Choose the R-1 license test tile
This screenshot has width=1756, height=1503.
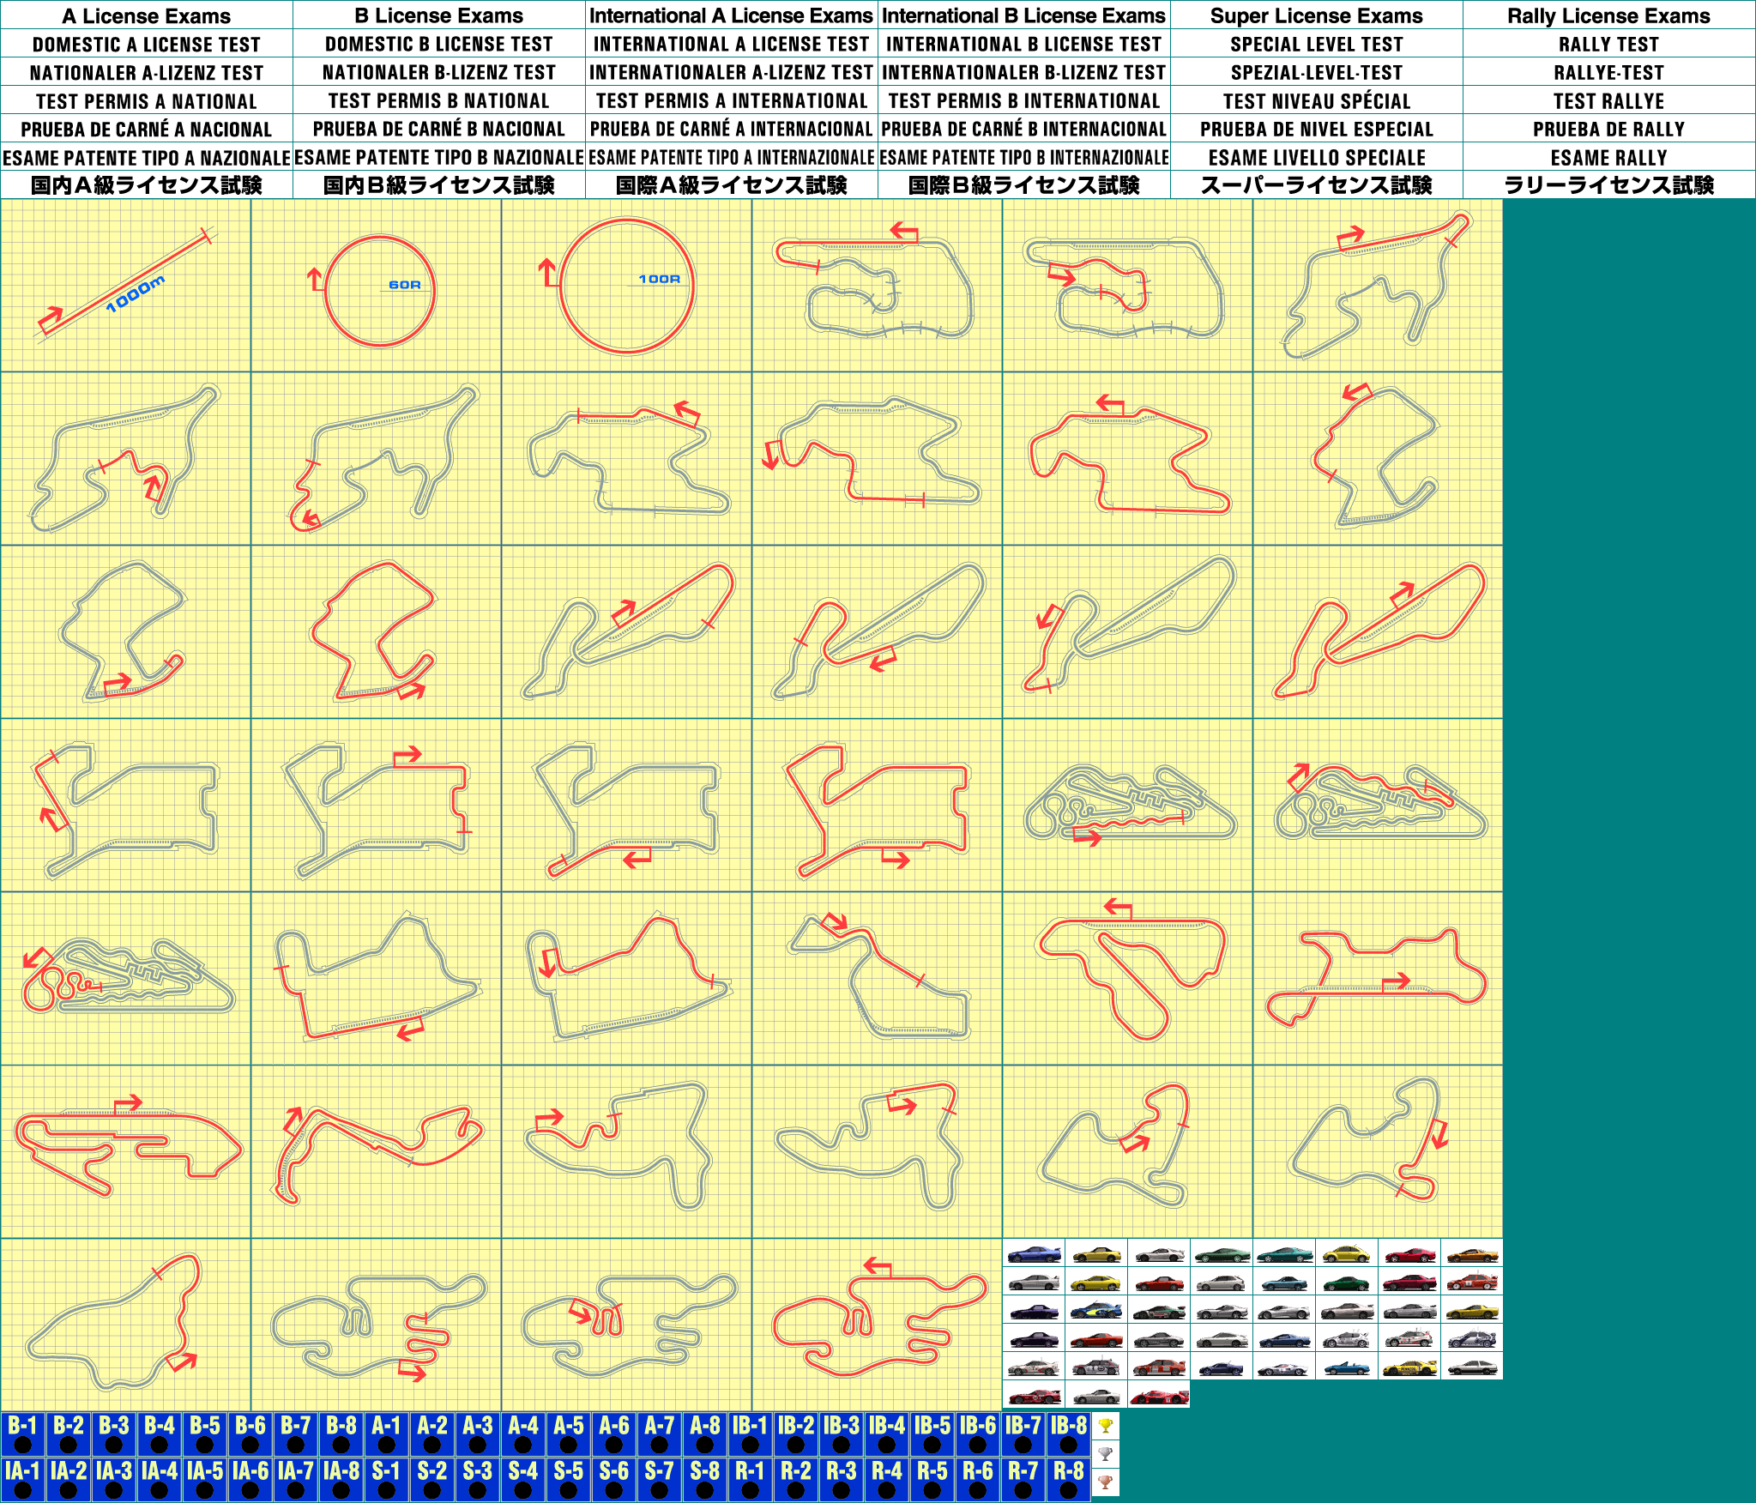tap(750, 1480)
